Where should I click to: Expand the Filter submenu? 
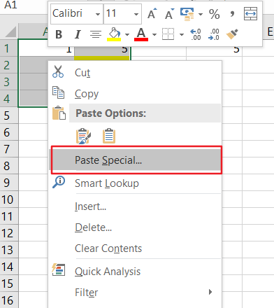tap(135, 292)
